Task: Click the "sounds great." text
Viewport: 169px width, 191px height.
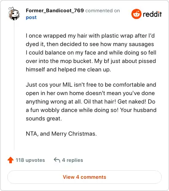Action: point(44,119)
